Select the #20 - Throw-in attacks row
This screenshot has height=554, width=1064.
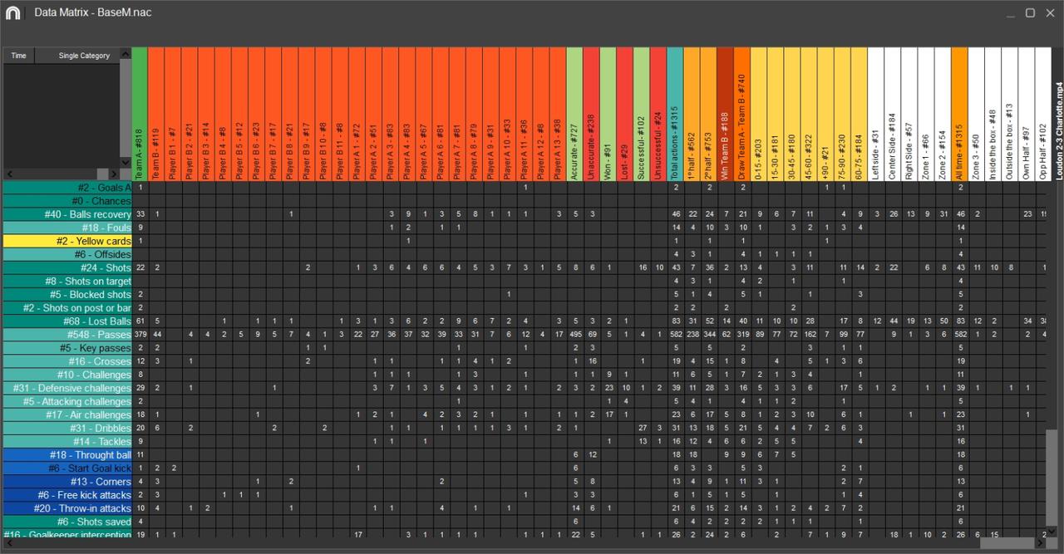[67, 508]
